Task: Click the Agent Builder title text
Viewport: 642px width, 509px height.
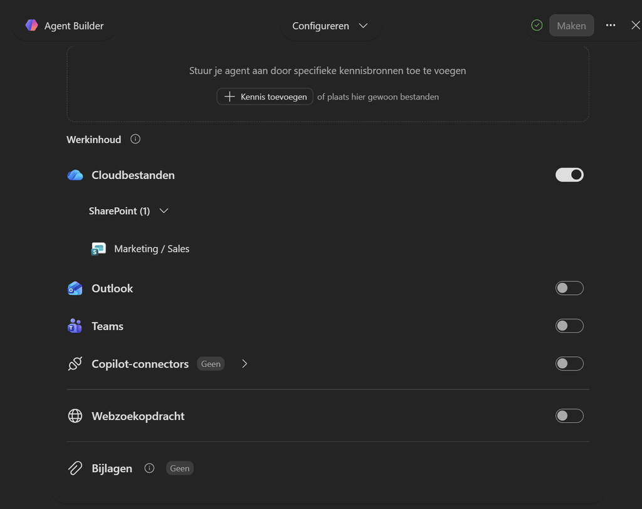Action: pyautogui.click(x=74, y=26)
